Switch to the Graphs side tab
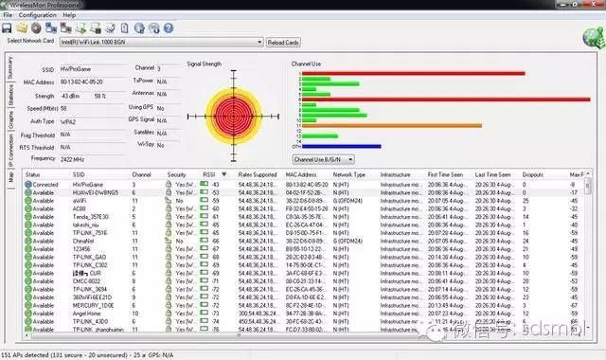 tap(10, 120)
